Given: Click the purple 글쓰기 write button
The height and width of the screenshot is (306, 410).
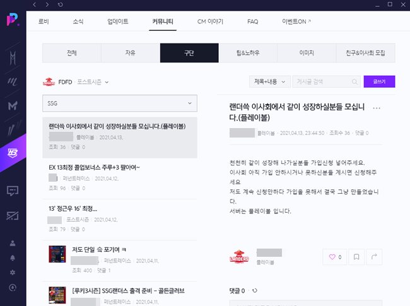Looking at the screenshot, I should 379,81.
